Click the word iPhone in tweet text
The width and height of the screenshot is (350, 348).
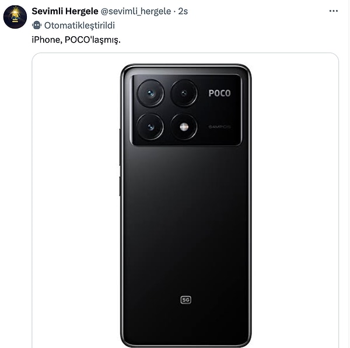(45, 40)
